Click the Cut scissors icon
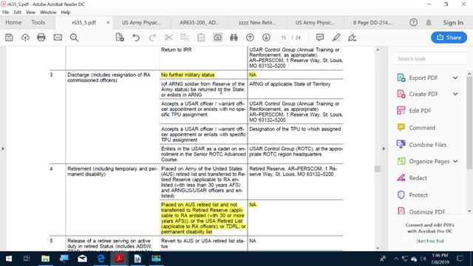473x266 pixels. 169,38
